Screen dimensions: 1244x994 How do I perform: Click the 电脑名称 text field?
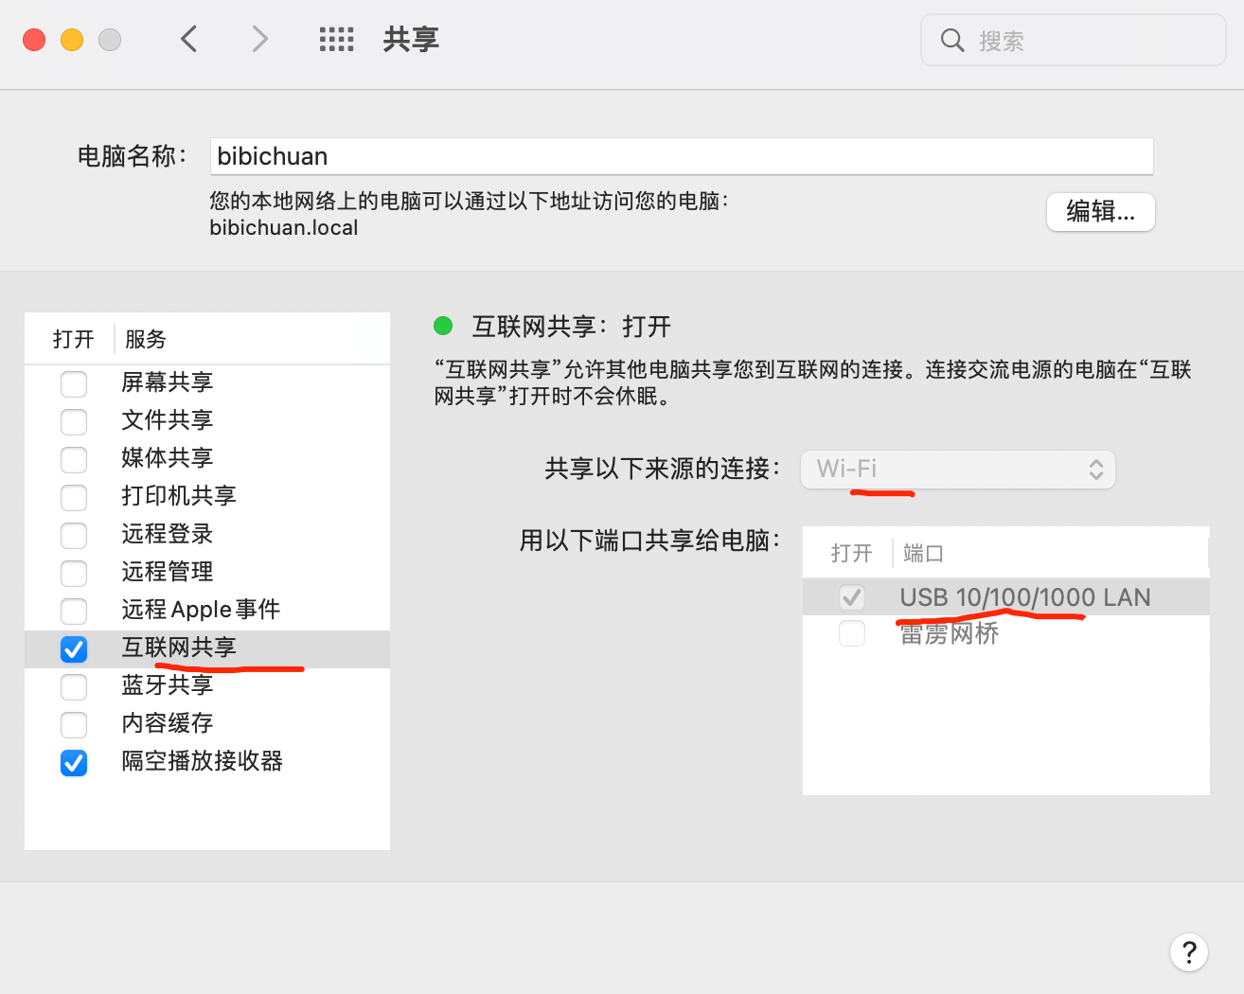point(681,156)
